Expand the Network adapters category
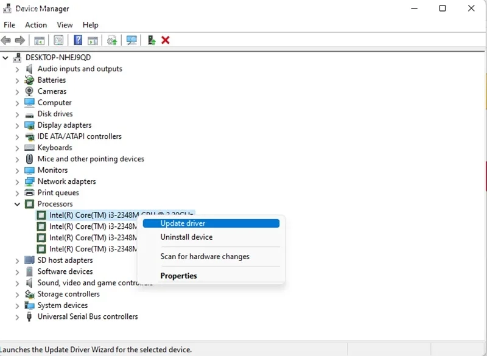 pos(17,182)
